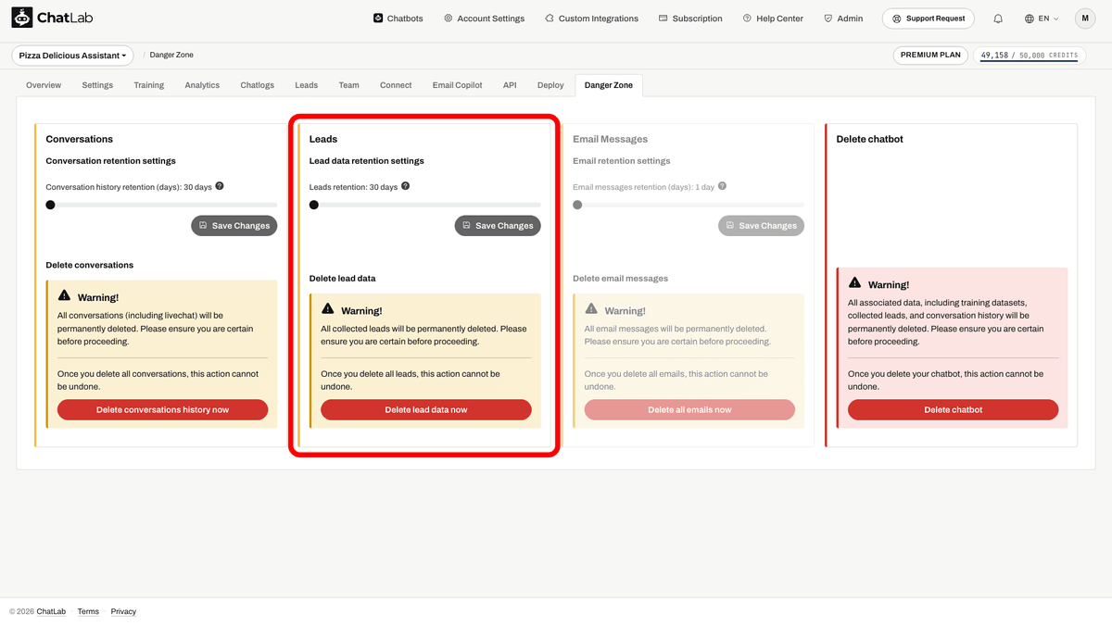Switch to the Email Copilot tab
The image size is (1112, 625).
458,85
